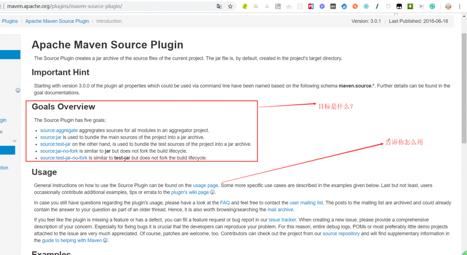The height and width of the screenshot is (255, 467).
Task: Open the source:jar goal link
Action: point(50,137)
